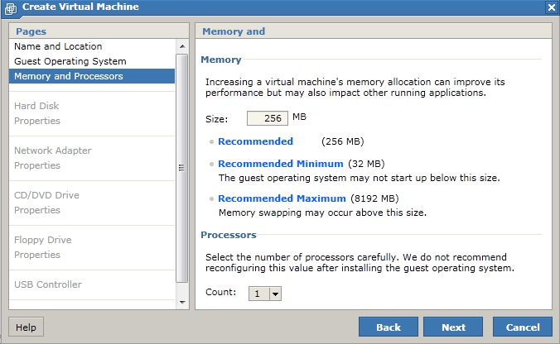Click the Create Virtual Machine title icon
This screenshot has height=344, width=560.
pyautogui.click(x=11, y=8)
